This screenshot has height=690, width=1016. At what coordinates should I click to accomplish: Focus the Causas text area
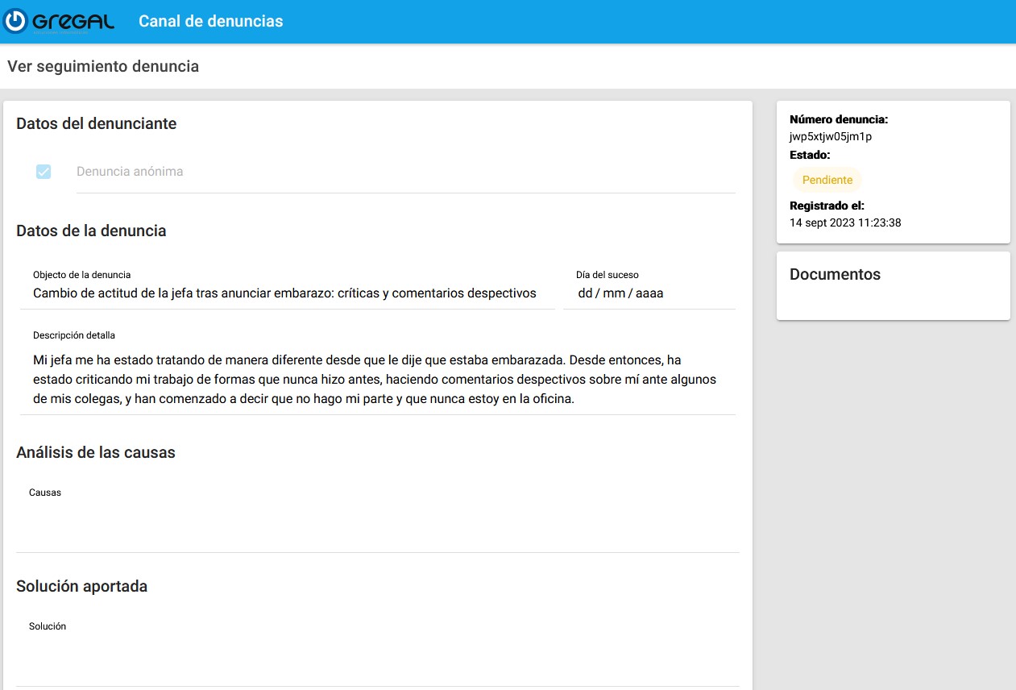tap(377, 522)
